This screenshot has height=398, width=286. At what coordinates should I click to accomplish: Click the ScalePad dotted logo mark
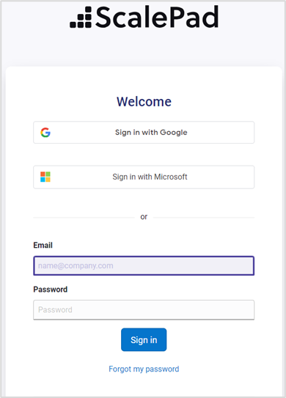[x=81, y=18]
